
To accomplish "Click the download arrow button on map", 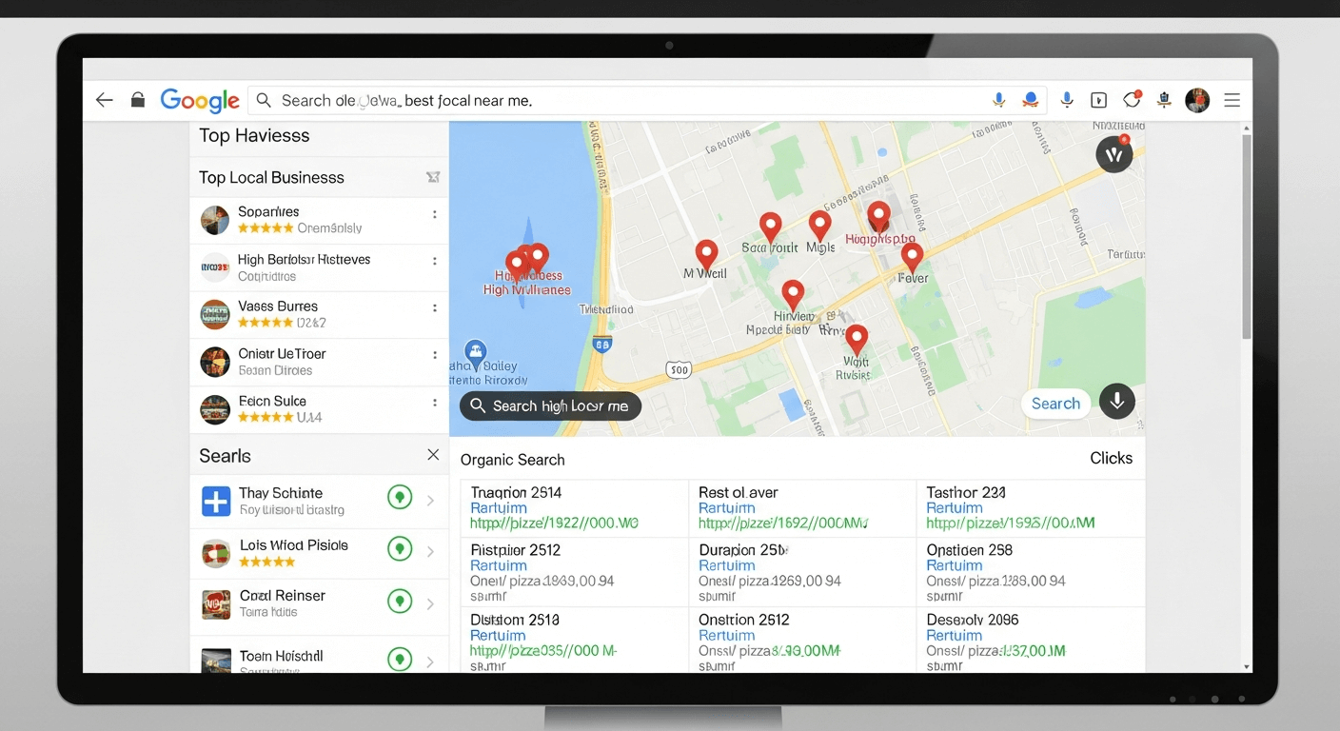I will click(1116, 402).
